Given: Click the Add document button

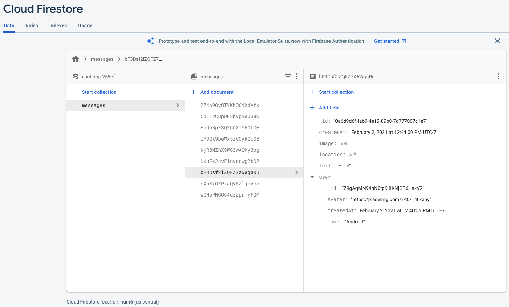Looking at the screenshot, I should tap(217, 92).
